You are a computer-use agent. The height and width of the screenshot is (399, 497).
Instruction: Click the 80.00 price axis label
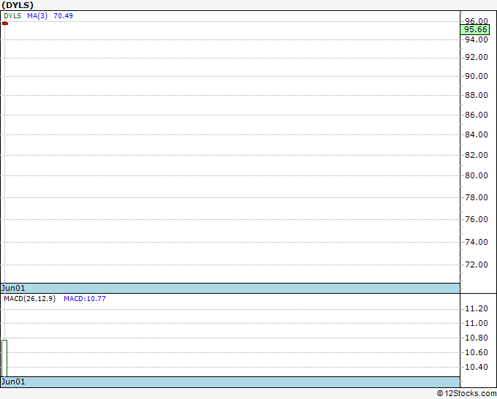coord(476,175)
